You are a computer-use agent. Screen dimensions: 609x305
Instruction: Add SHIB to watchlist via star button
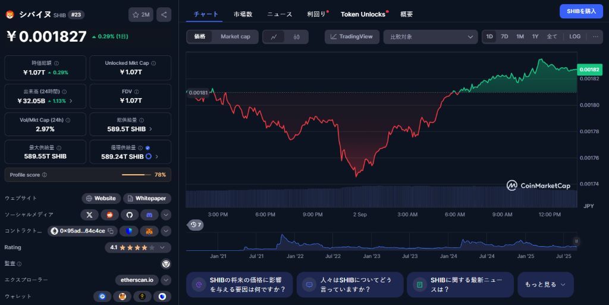(140, 15)
